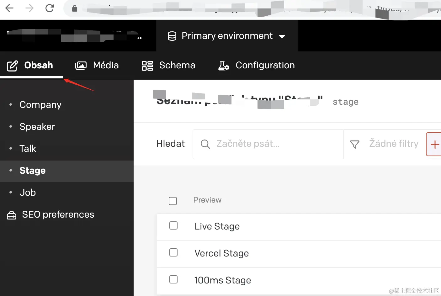
Task: Click the filter funnel icon
Action: click(x=355, y=144)
